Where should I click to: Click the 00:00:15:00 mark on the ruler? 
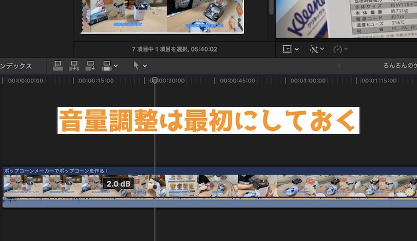click(96, 81)
